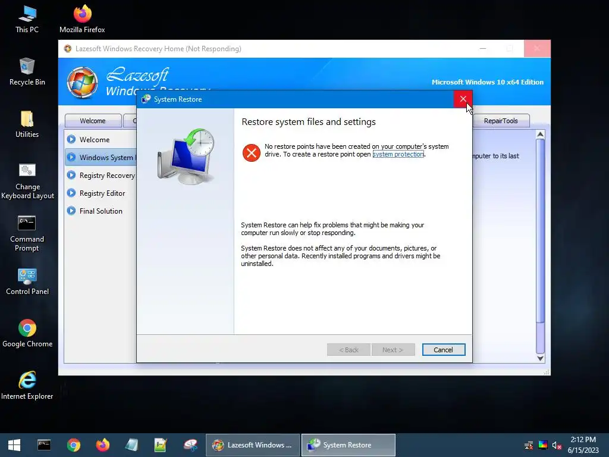609x457 pixels.
Task: Open Chrome from the taskbar
Action: [73, 445]
